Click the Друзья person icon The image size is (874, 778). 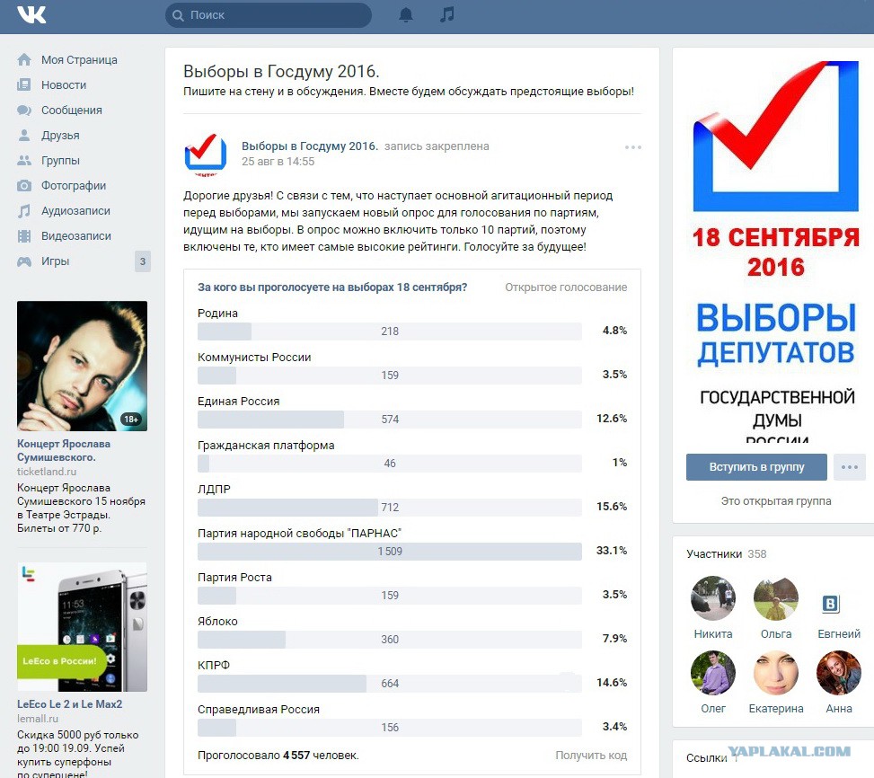(24, 135)
